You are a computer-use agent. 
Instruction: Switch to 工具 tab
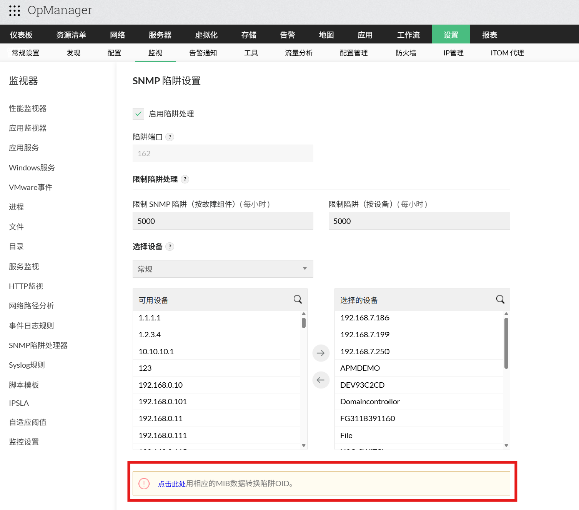(251, 53)
